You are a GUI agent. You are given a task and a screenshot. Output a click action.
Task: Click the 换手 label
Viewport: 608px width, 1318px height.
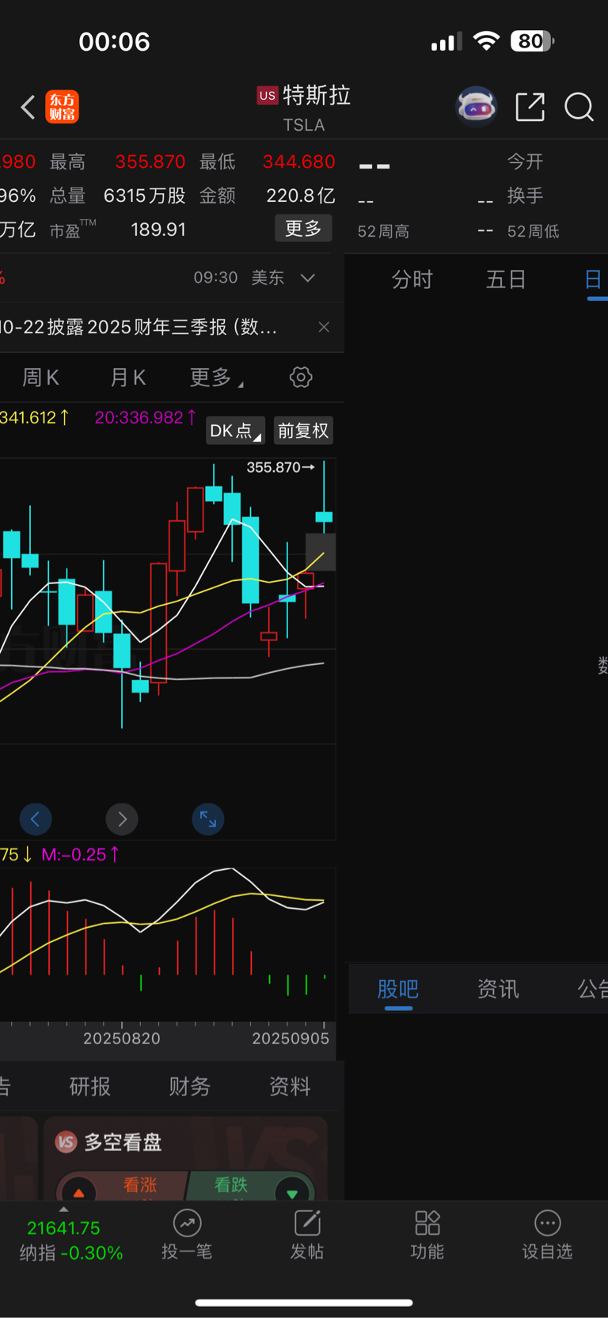pos(526,196)
